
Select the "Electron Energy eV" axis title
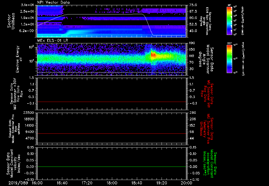coord(19,59)
